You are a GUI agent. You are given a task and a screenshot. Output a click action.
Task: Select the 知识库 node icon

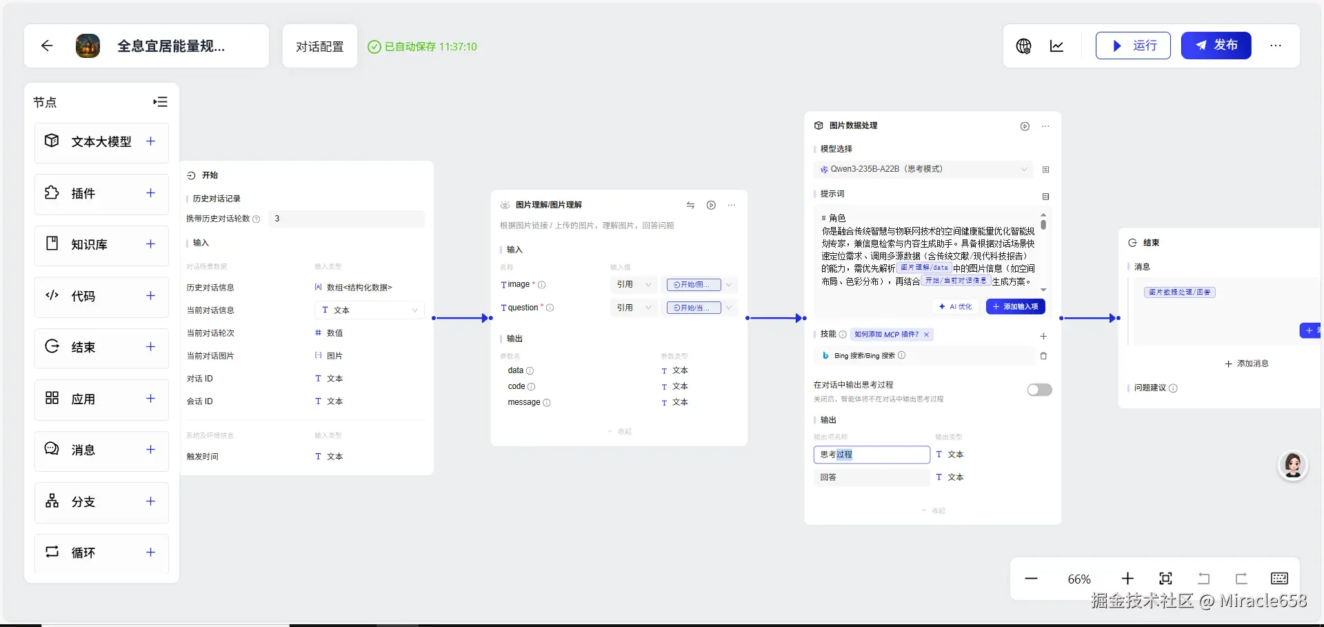point(51,244)
